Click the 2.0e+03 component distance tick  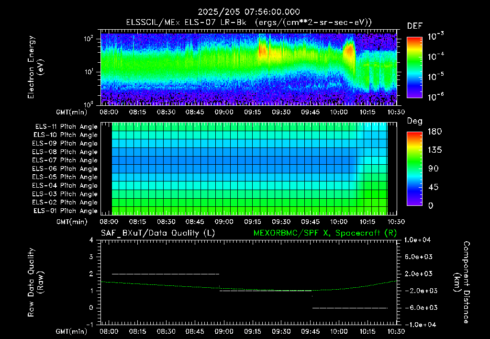419,274
